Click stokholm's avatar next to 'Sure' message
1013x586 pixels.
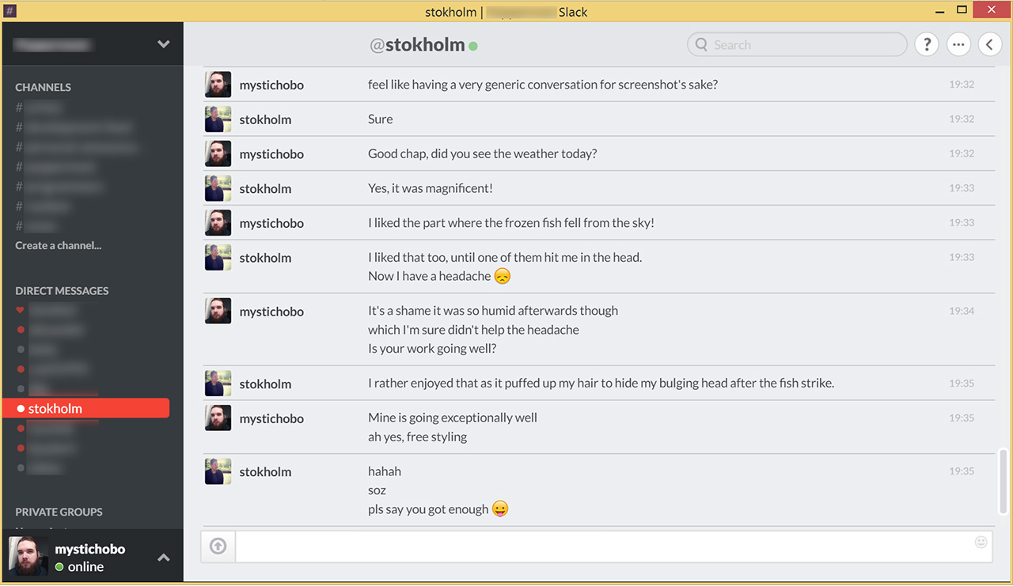218,119
